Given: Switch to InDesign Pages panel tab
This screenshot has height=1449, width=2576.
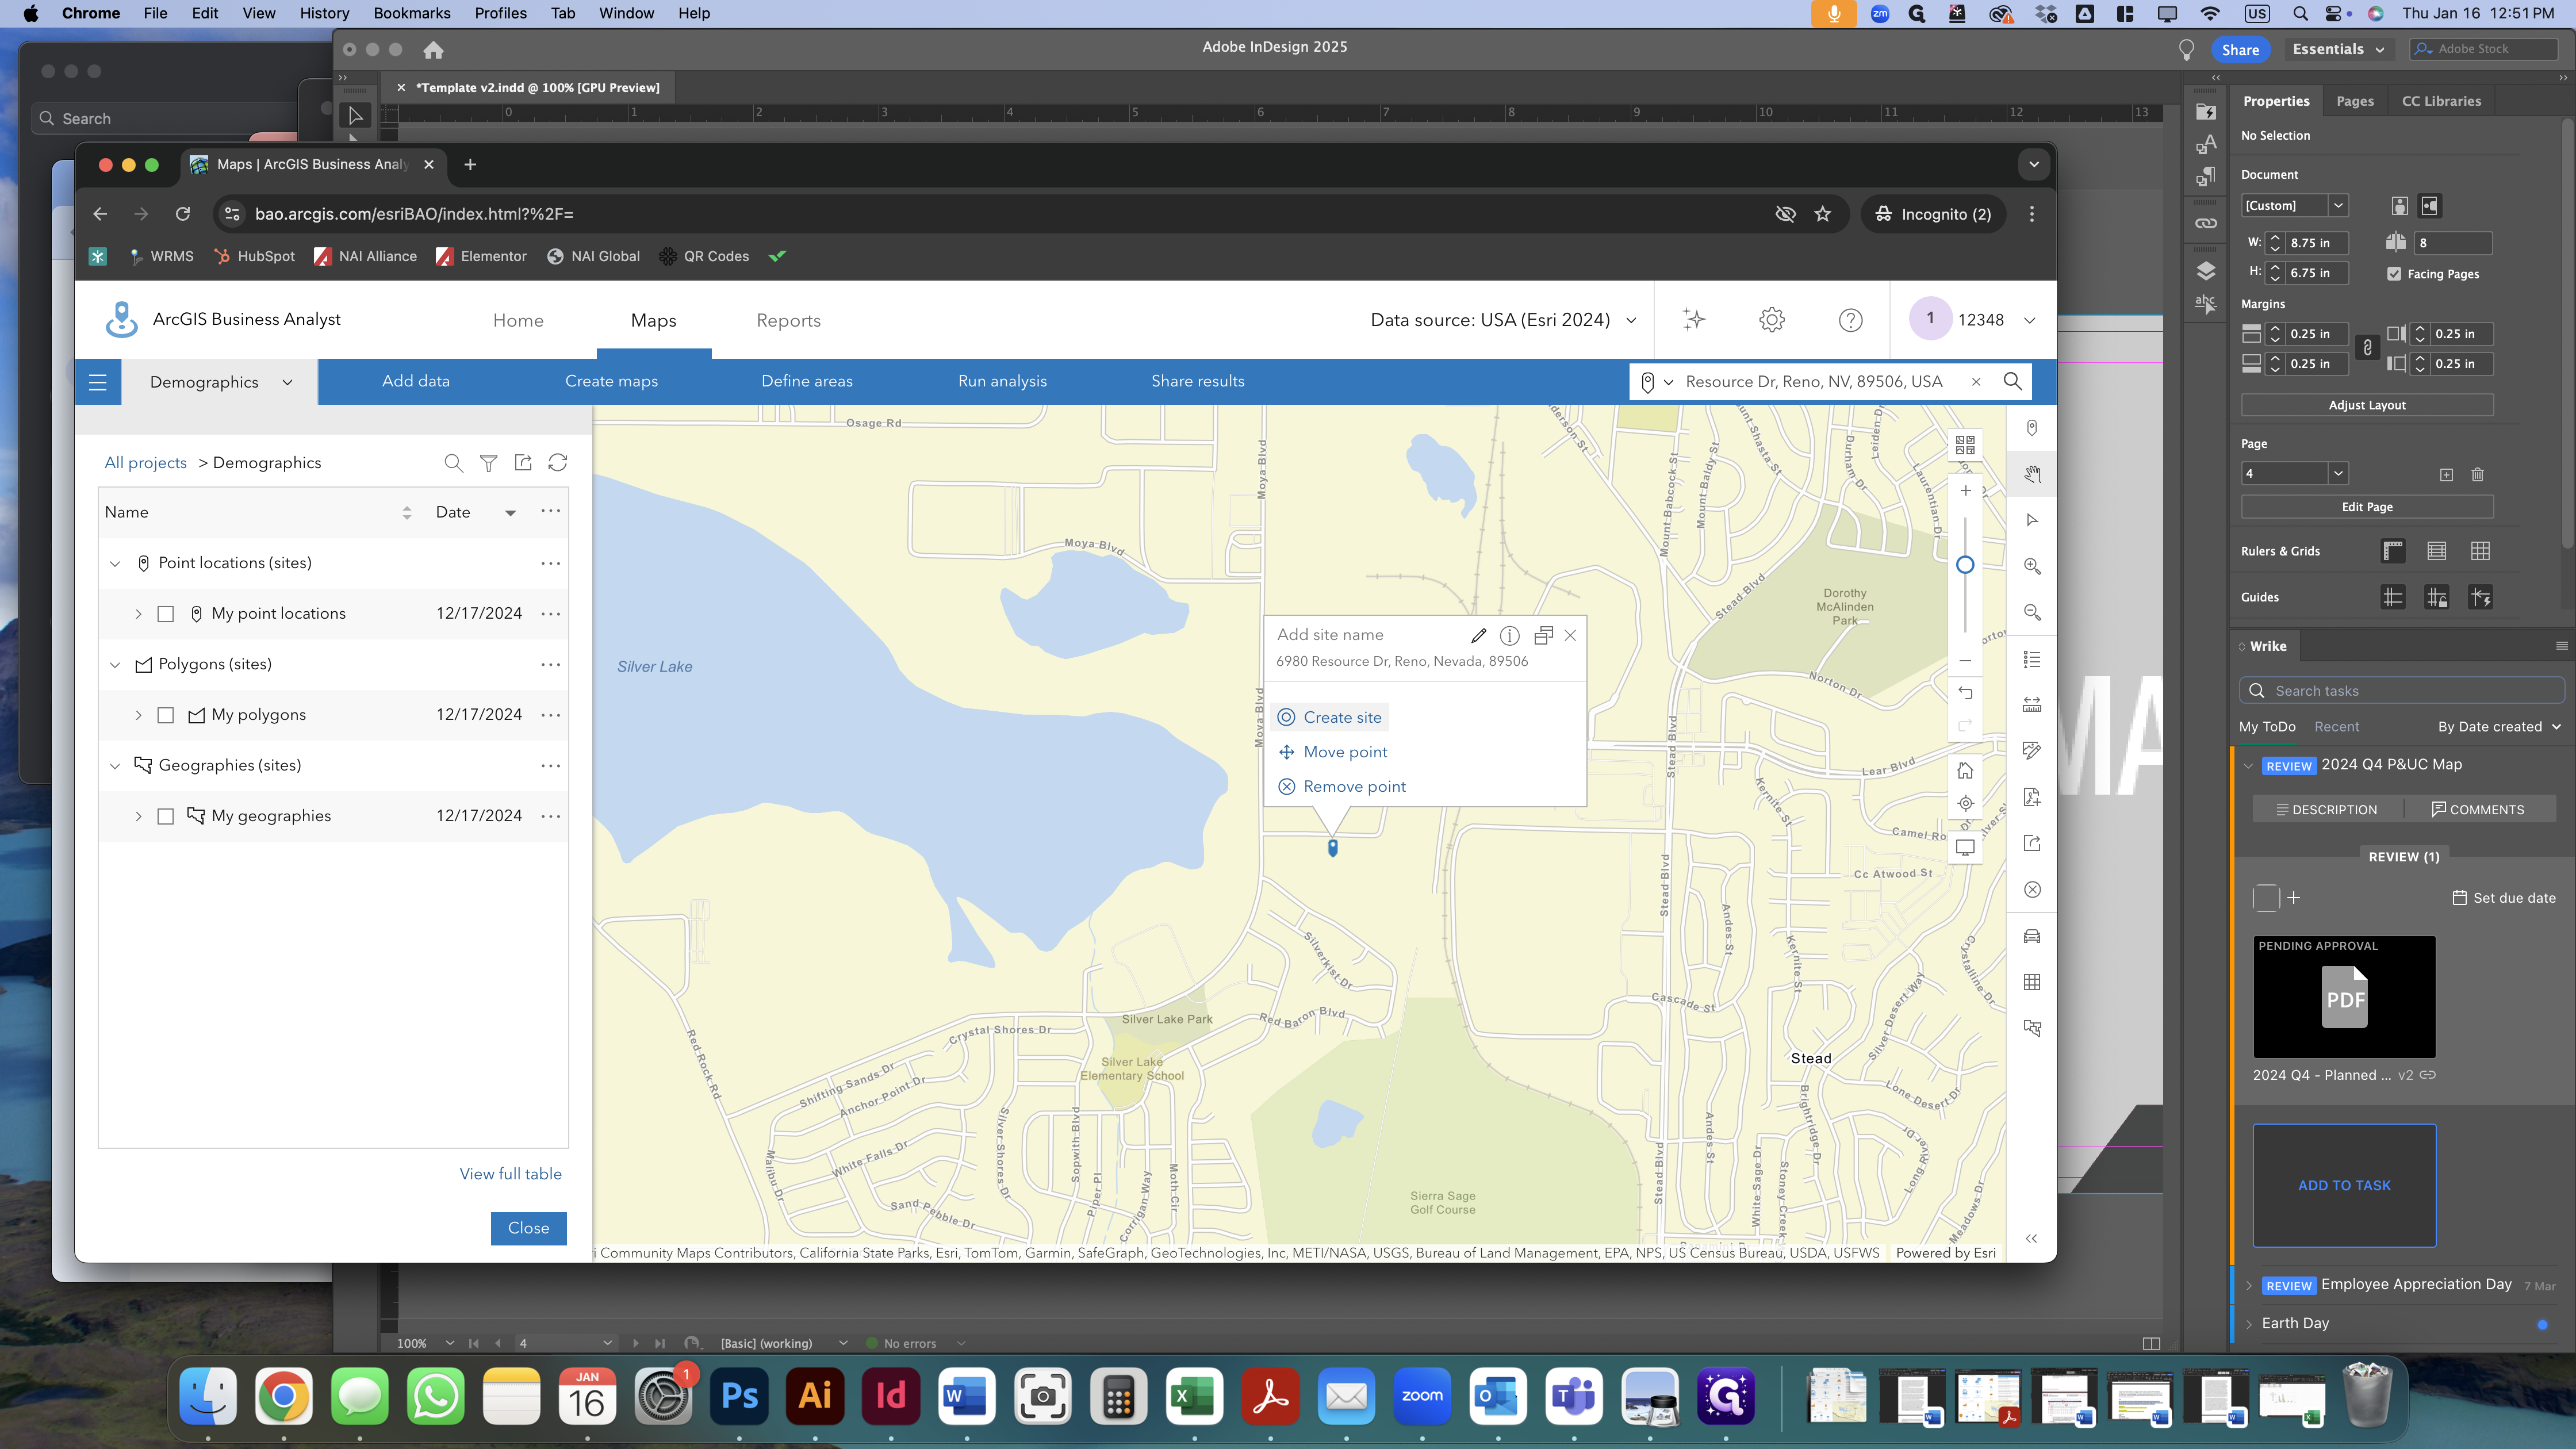Looking at the screenshot, I should [x=2355, y=101].
